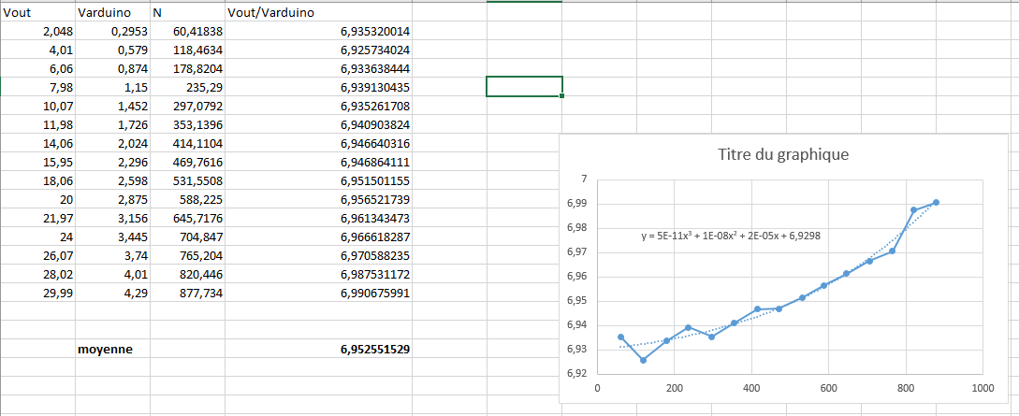The height and width of the screenshot is (416, 1019).
Task: Select cell containing 18,06
Action: (37, 180)
